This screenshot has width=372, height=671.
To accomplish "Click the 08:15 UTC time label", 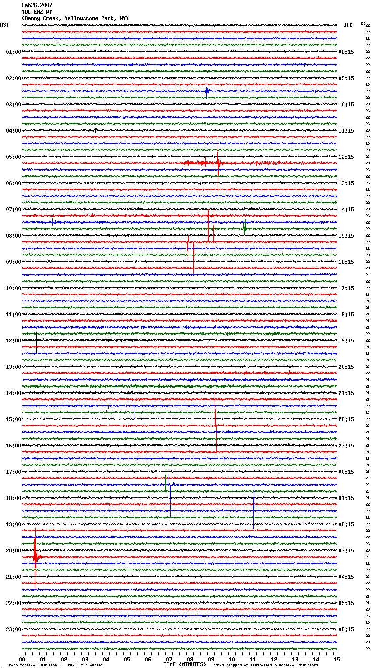I will click(346, 52).
